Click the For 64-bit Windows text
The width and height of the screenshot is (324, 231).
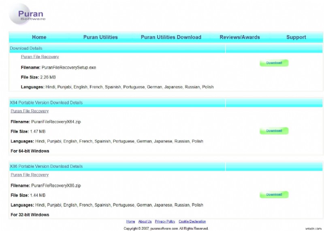30,151
